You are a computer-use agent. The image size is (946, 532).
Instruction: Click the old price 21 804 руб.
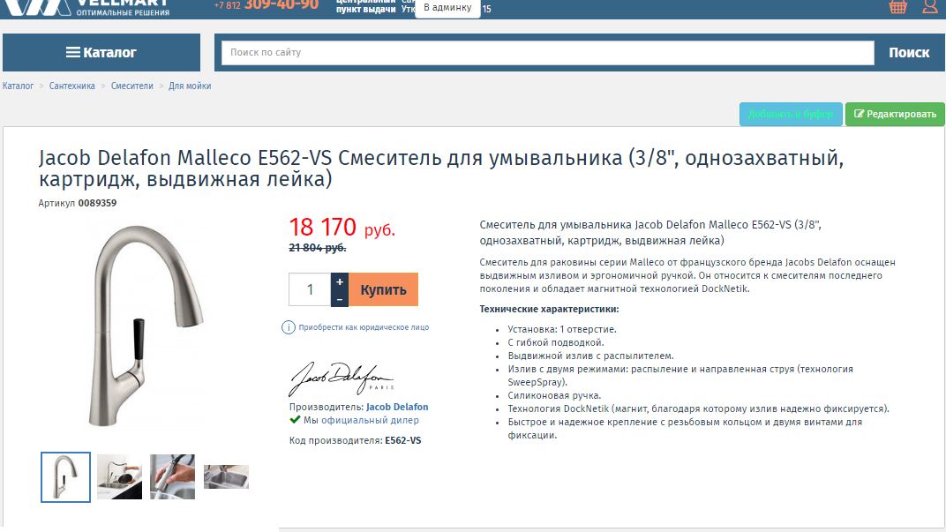tap(318, 248)
